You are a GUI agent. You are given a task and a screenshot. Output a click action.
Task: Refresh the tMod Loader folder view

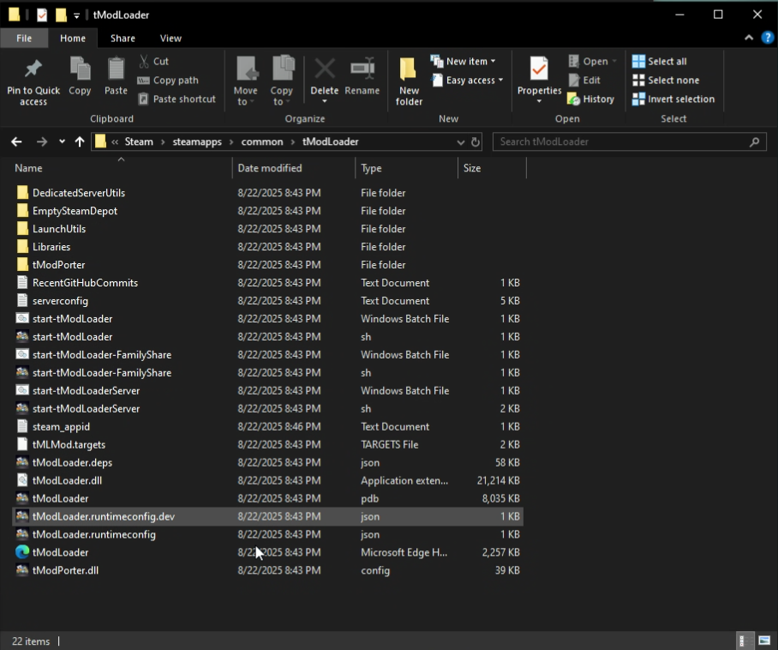tap(476, 142)
